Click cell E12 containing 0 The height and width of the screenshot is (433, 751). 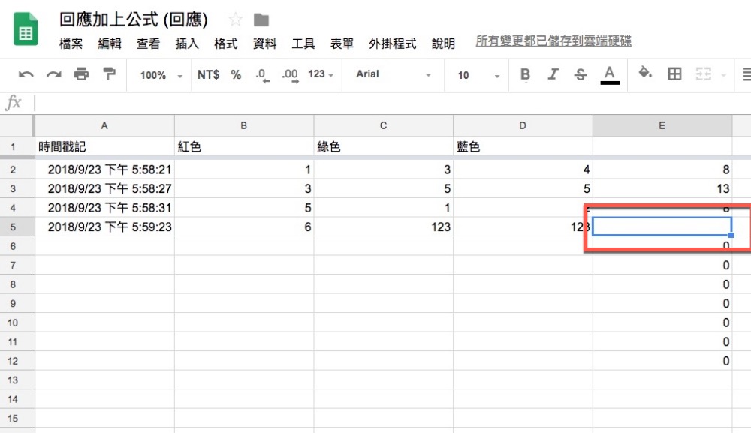tap(662, 361)
